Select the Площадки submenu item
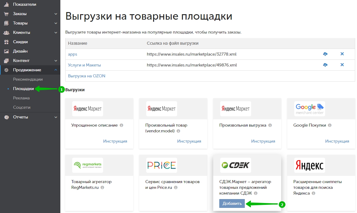The width and height of the screenshot is (357, 213). (x=23, y=89)
